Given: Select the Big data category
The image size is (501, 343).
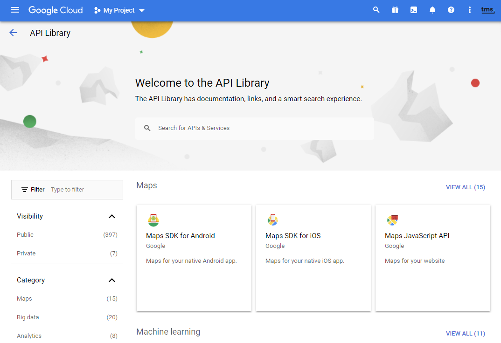Looking at the screenshot, I should coord(28,317).
